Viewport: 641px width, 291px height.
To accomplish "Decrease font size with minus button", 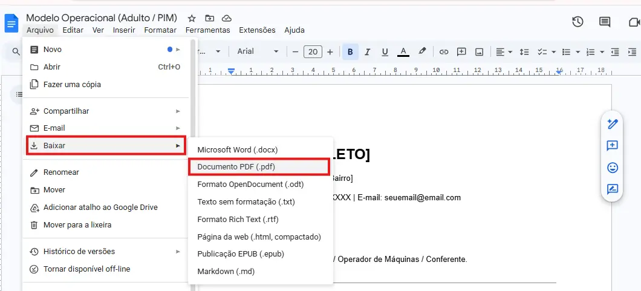I will (x=295, y=52).
